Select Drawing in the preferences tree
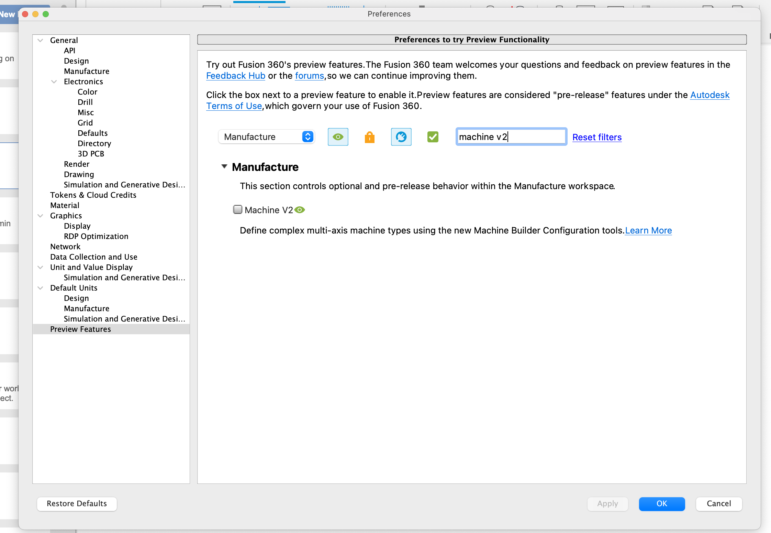This screenshot has width=771, height=533. (x=79, y=174)
